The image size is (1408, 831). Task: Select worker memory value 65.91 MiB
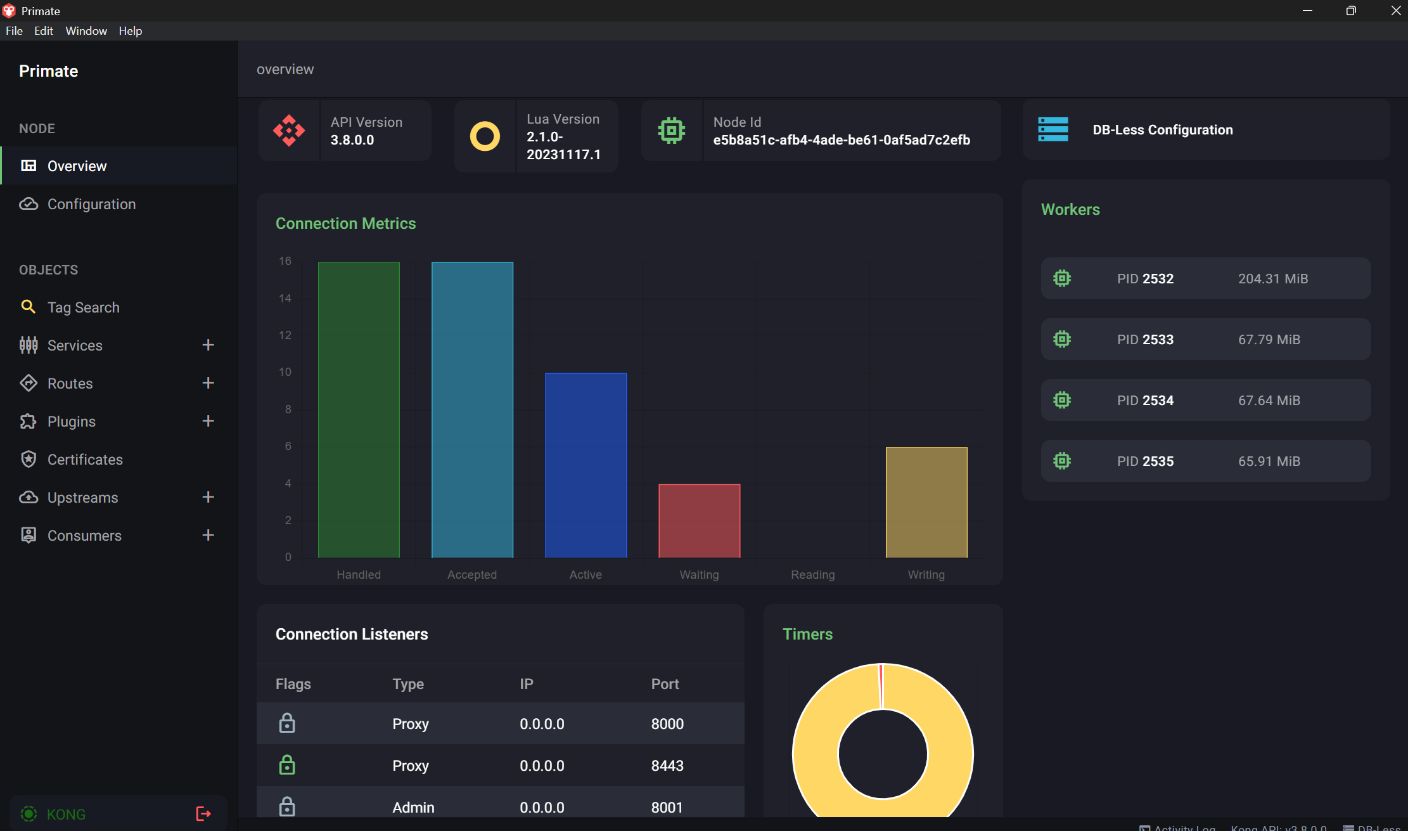(x=1269, y=461)
